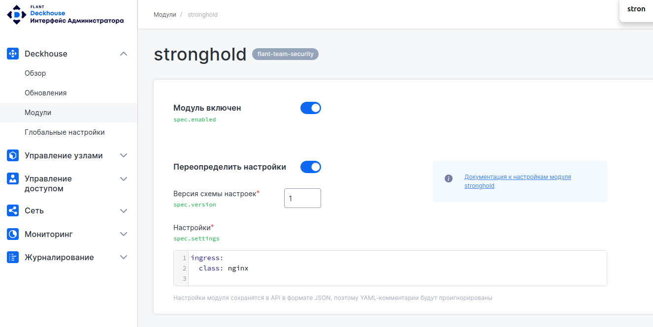The image size is (653, 327).
Task: Click the Журналирование list icon
Action: point(12,257)
